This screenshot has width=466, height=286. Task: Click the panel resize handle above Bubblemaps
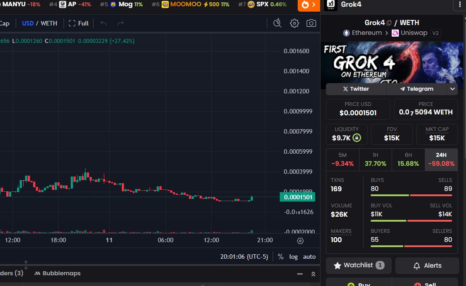coord(26,265)
